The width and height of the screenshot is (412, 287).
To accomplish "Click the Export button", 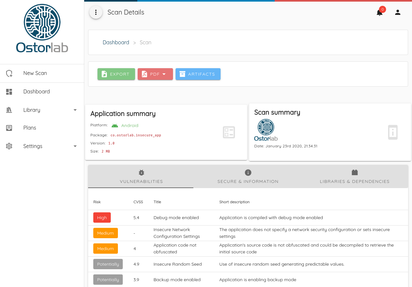I will tap(116, 74).
